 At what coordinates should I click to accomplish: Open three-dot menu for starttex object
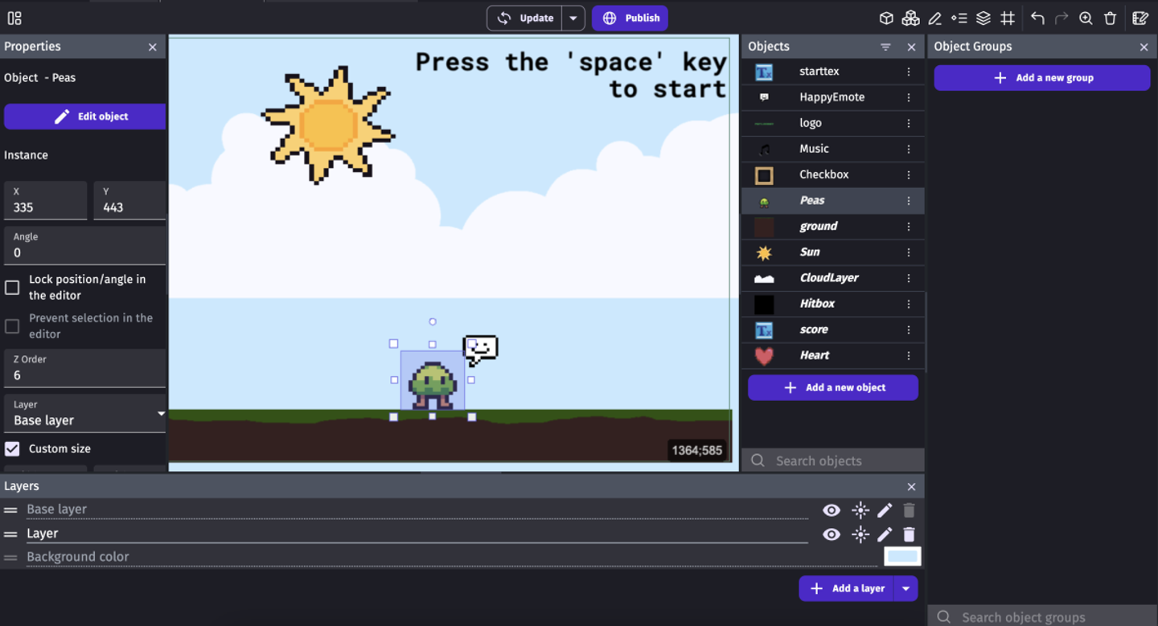tap(909, 72)
